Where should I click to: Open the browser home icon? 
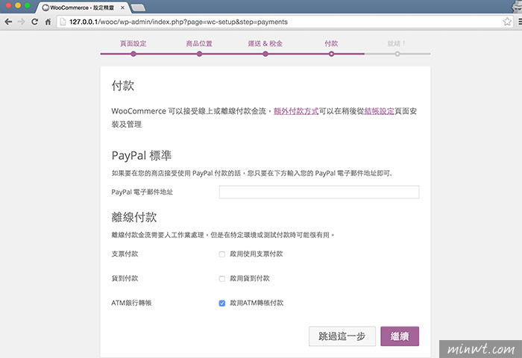click(48, 22)
